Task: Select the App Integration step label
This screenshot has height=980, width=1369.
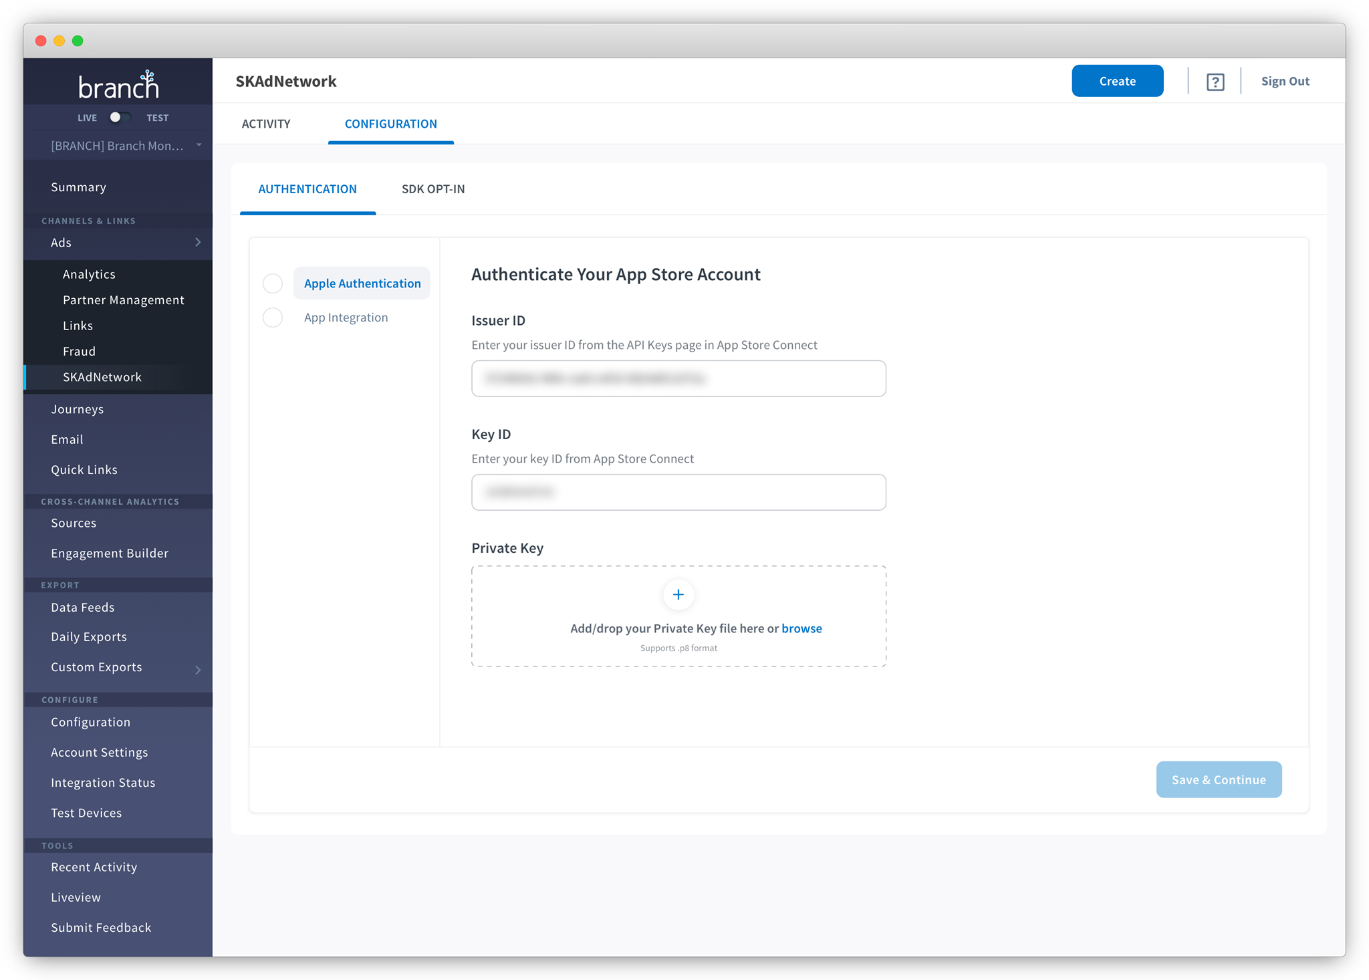Action: [x=346, y=318]
